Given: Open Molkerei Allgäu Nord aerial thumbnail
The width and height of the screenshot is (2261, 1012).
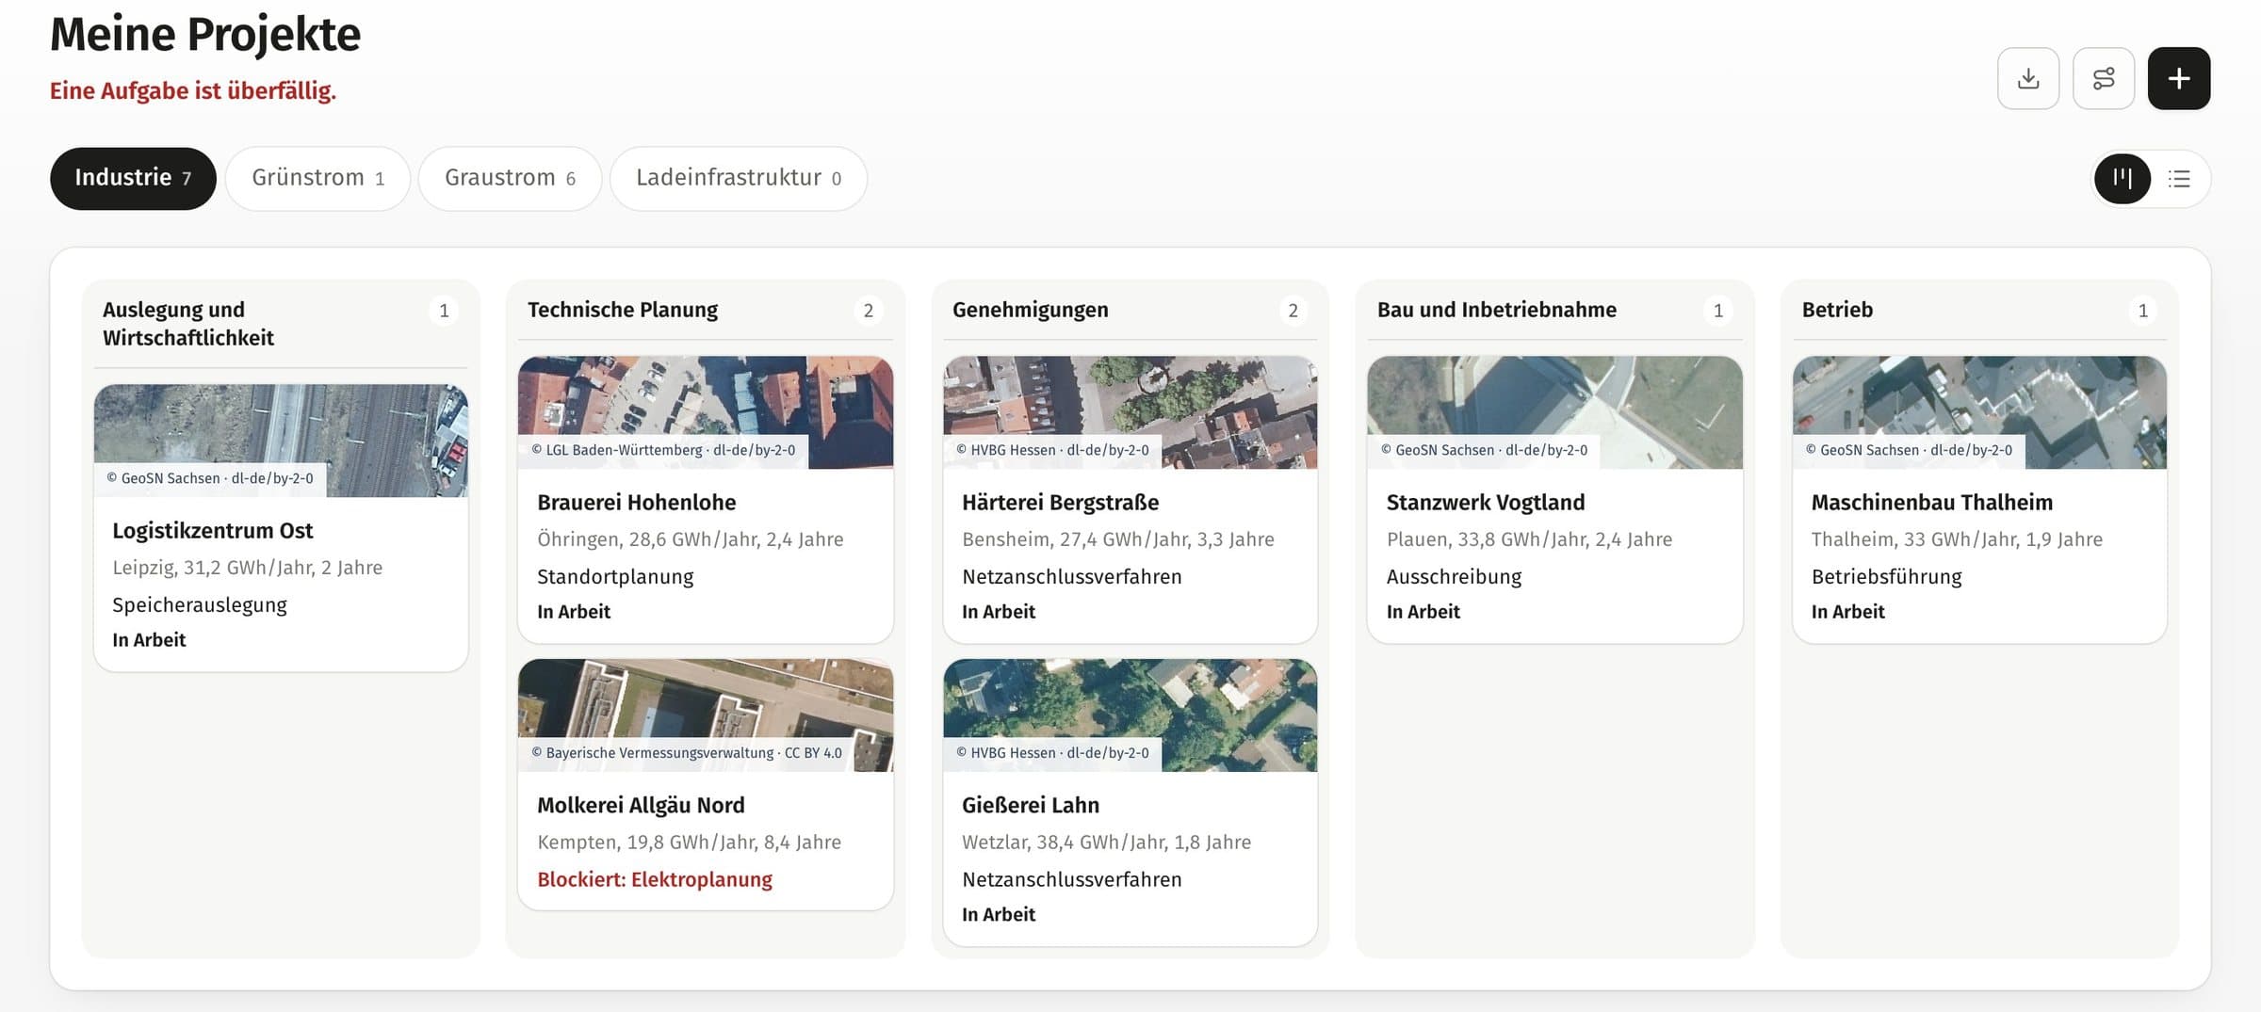Looking at the screenshot, I should (706, 715).
